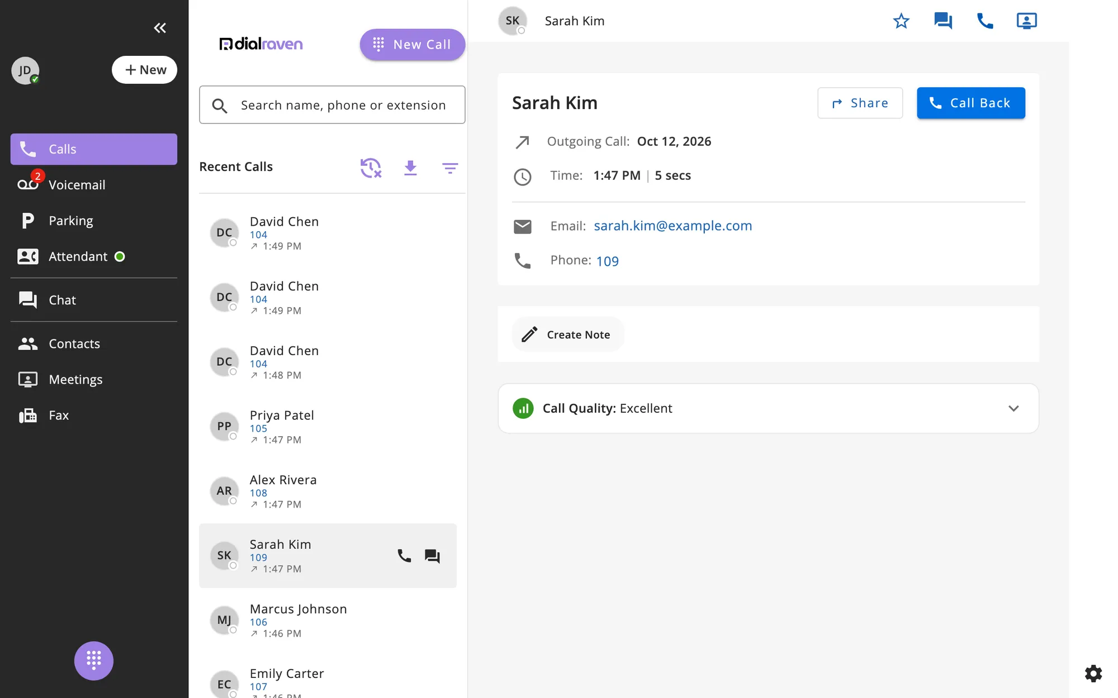Open the Attendant console

pos(94,256)
